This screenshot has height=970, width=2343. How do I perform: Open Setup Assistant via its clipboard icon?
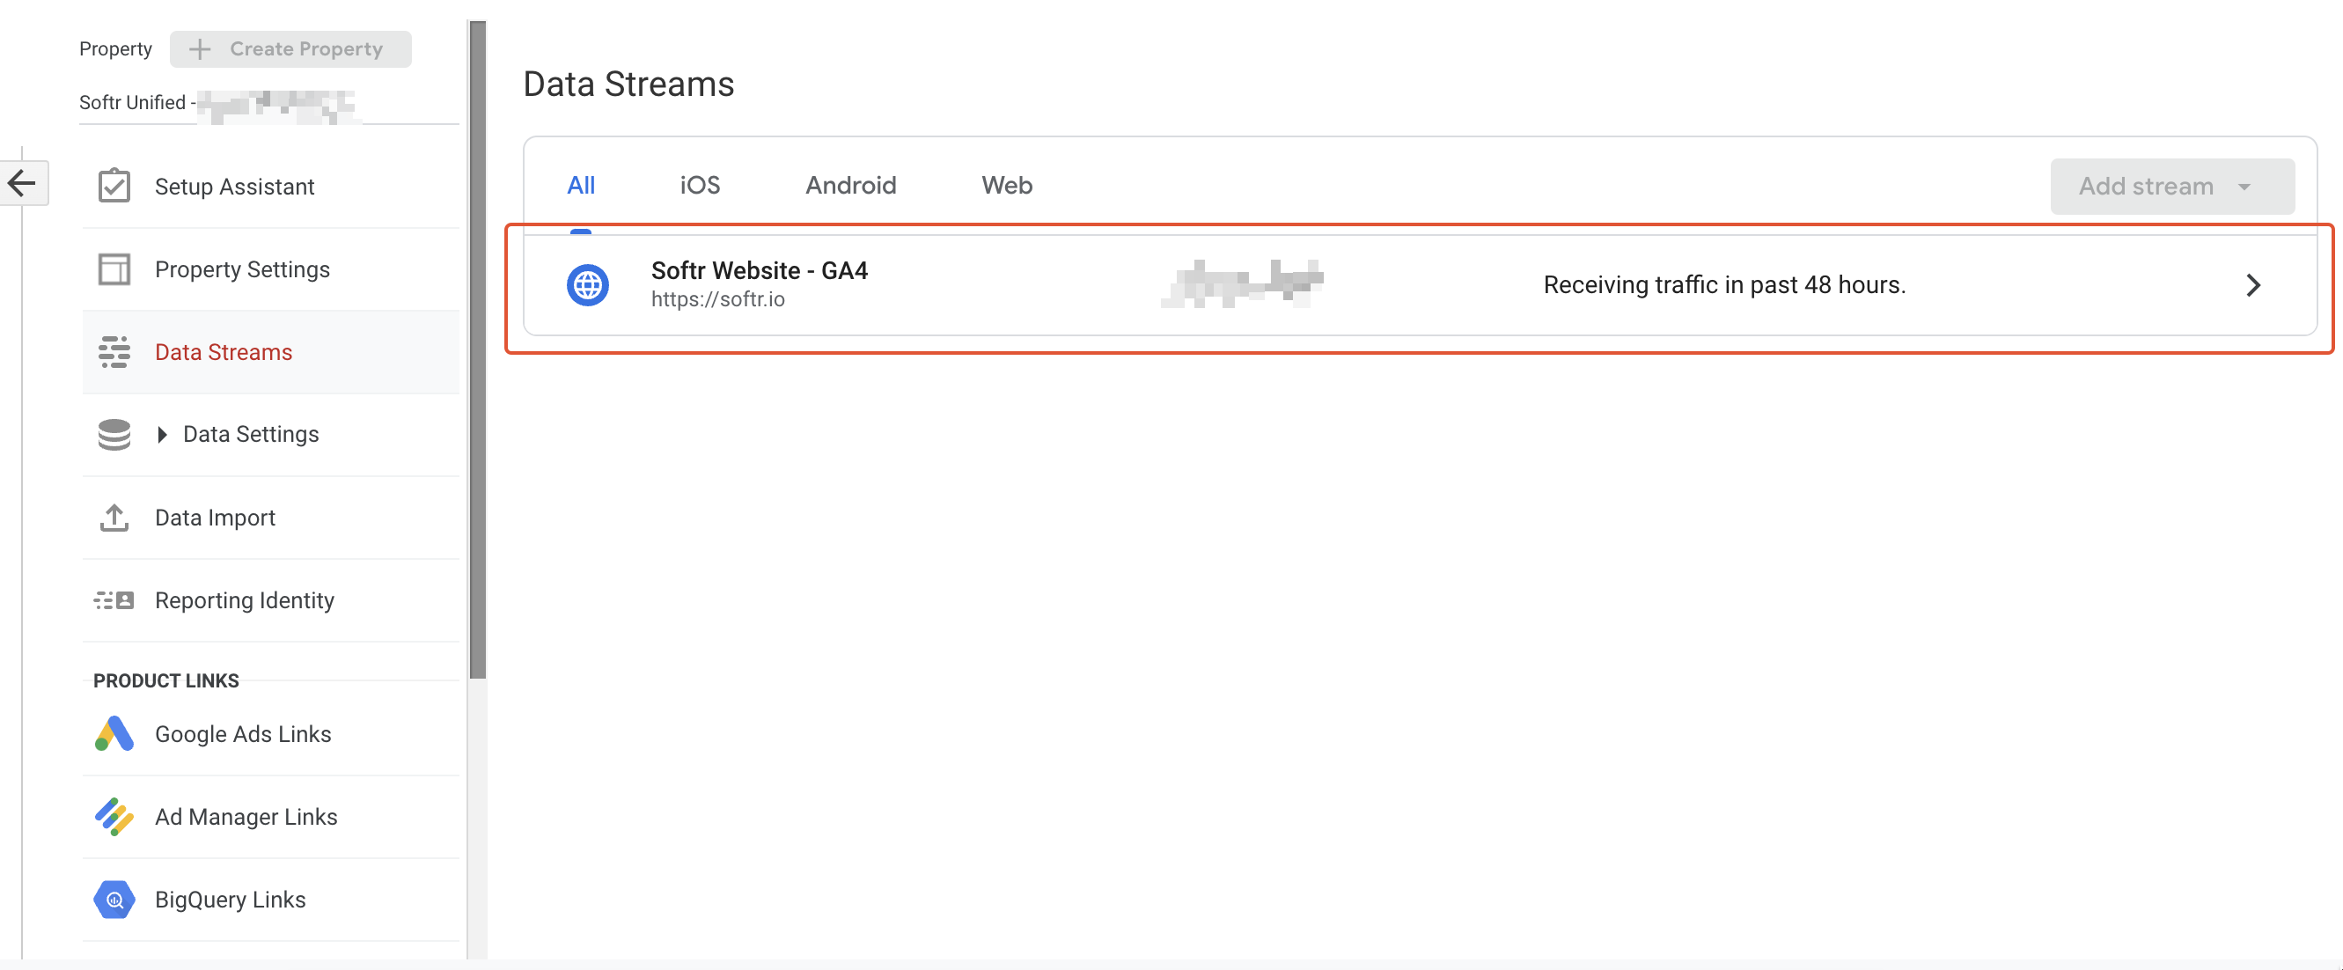pos(114,186)
